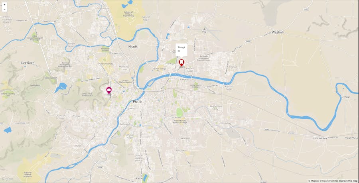Viewport: 359px width, 183px height.
Task: Select the magenta marker near Pune University
Action: click(x=109, y=91)
